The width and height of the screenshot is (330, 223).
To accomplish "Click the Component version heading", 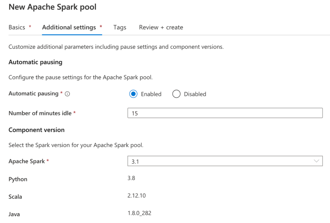I will (x=36, y=130).
